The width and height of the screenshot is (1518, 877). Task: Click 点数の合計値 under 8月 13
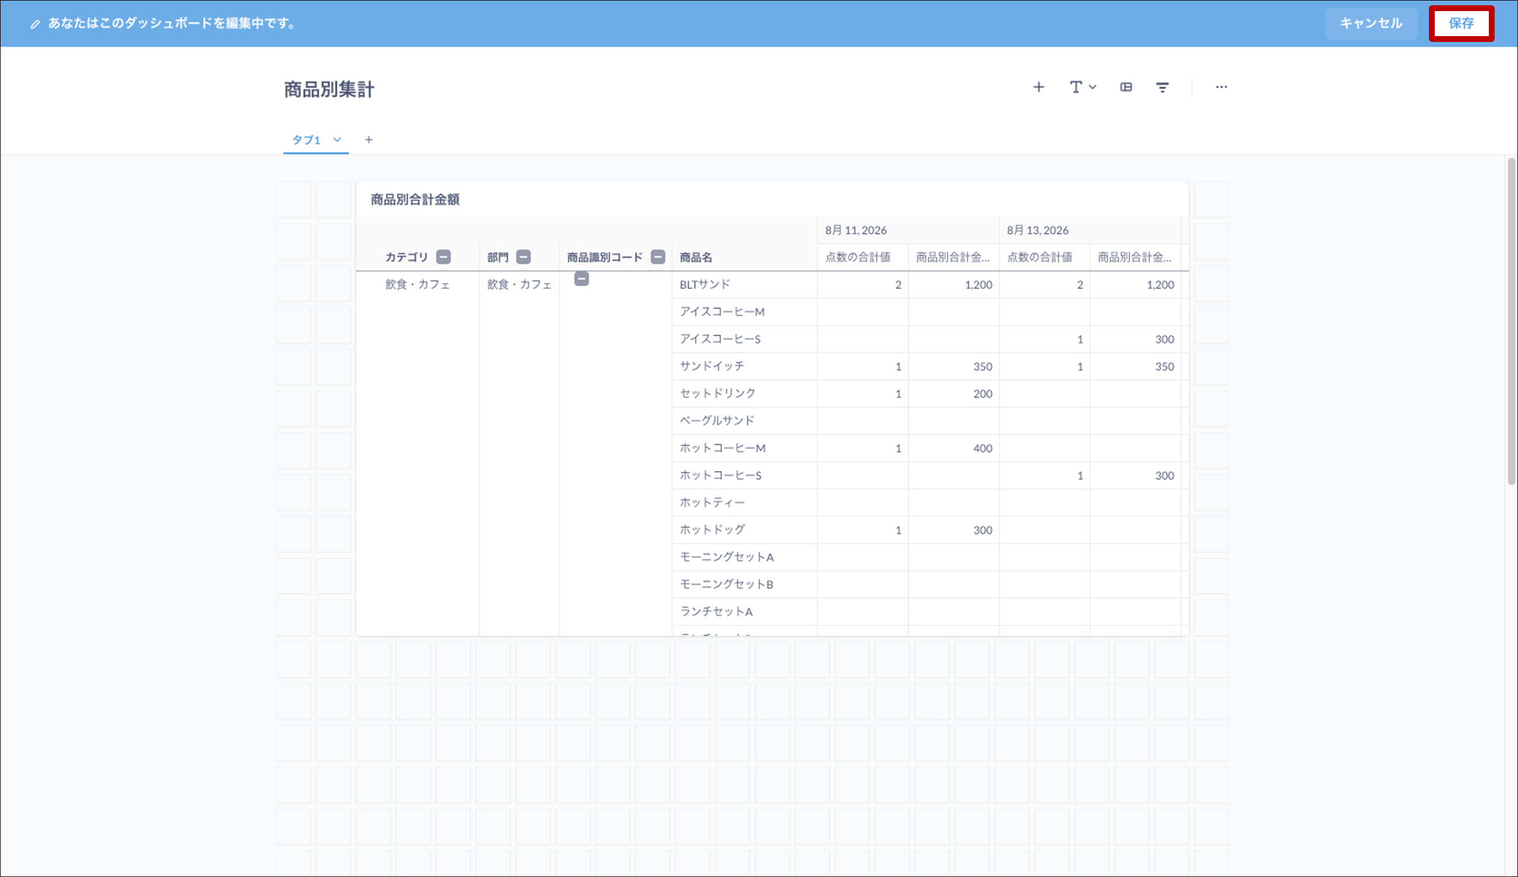click(x=1040, y=257)
